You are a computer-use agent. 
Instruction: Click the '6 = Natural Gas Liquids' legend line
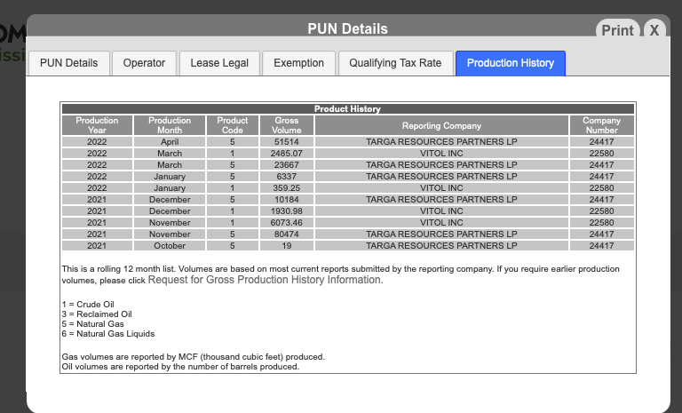(x=108, y=334)
